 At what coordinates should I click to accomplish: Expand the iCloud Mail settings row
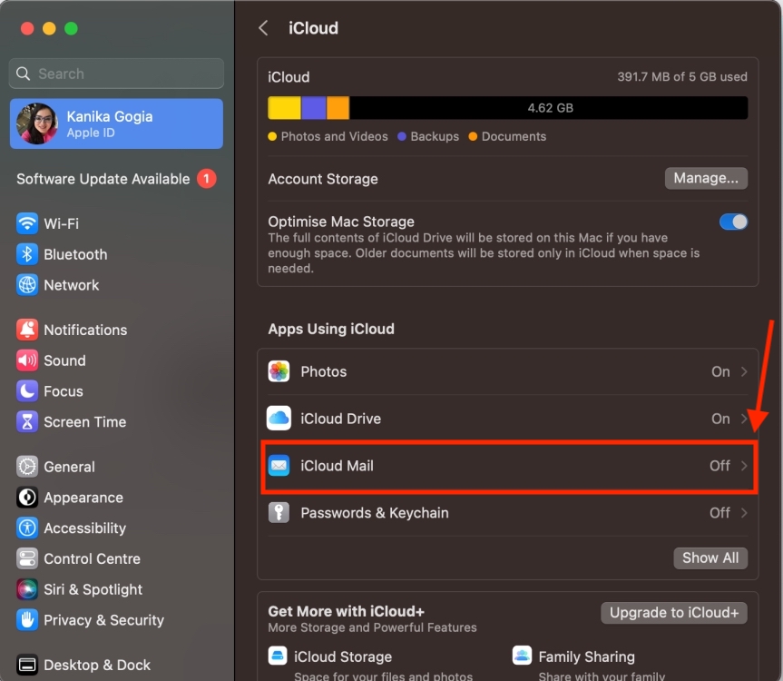pos(508,466)
